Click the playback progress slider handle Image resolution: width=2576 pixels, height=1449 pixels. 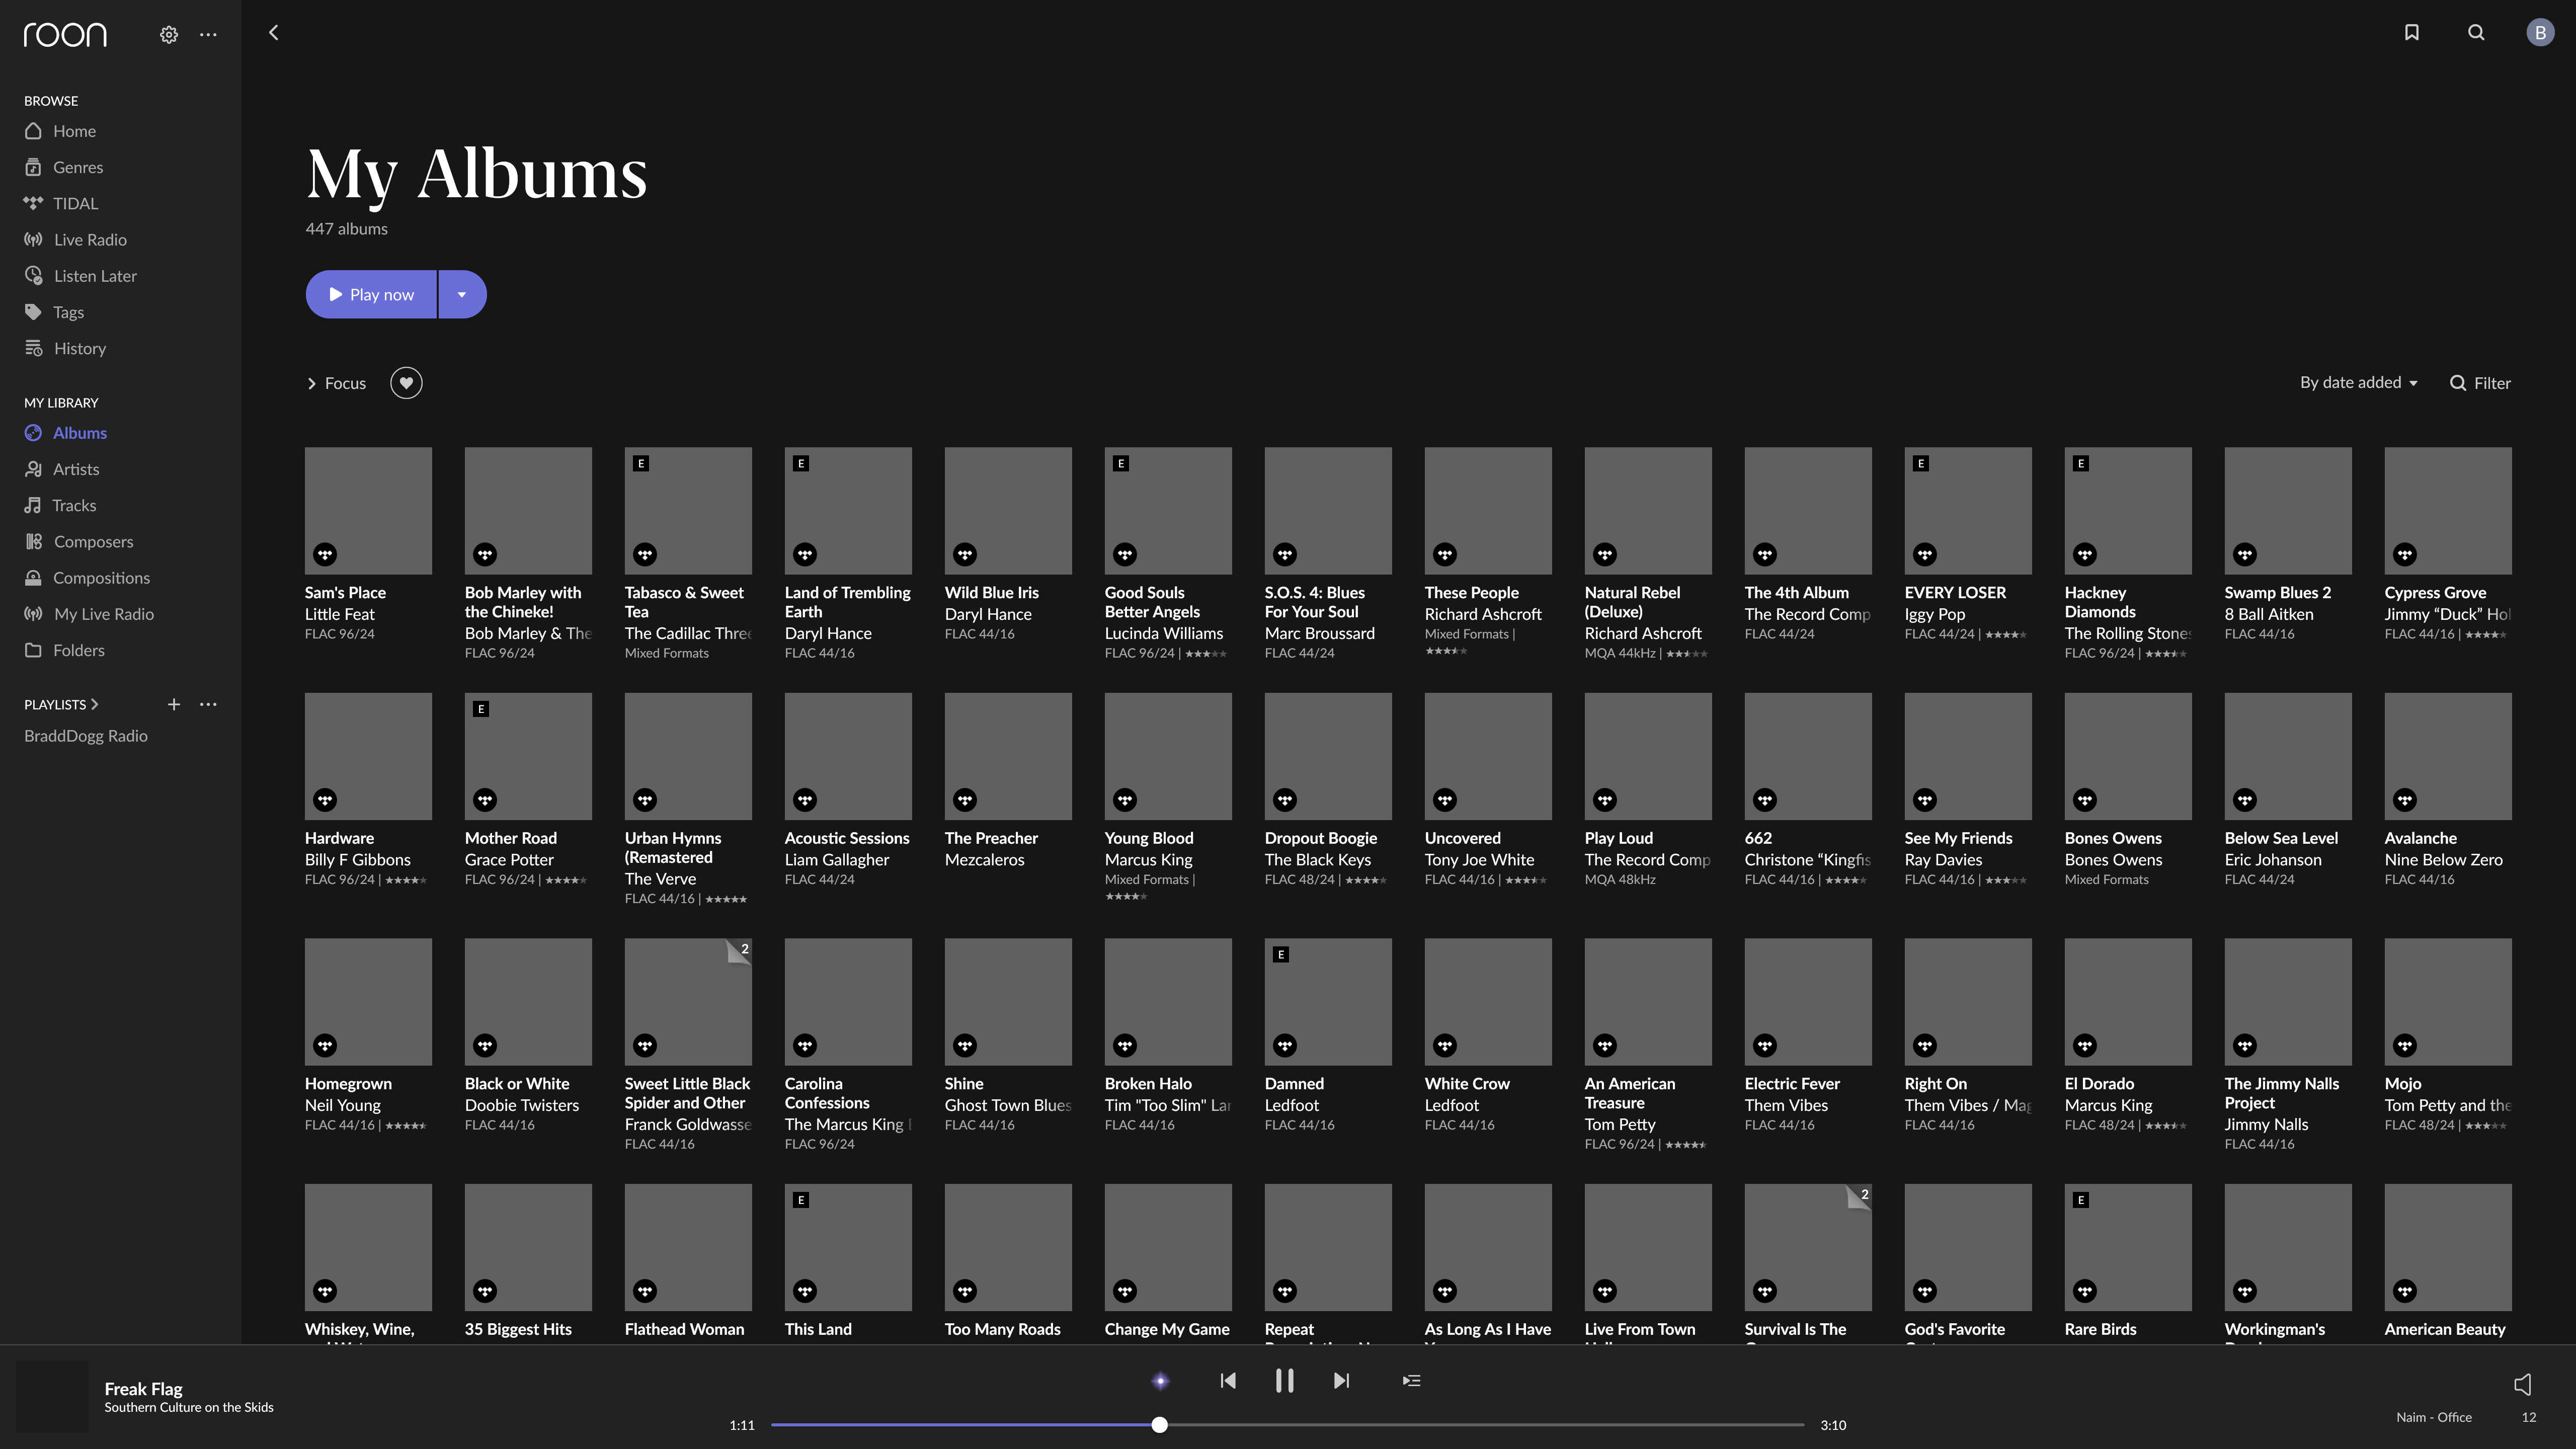click(x=1159, y=1425)
